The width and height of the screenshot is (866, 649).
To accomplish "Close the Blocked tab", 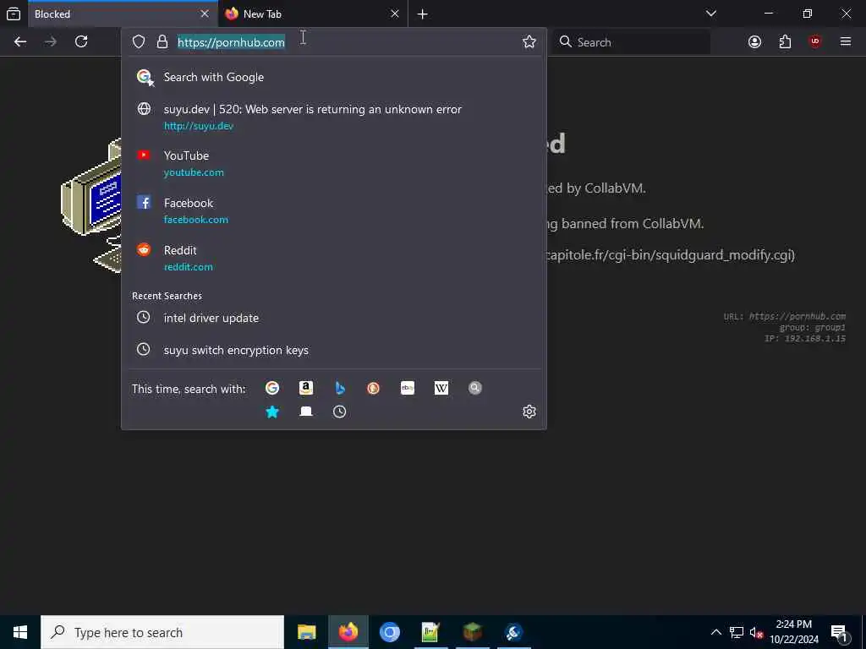I will point(205,14).
